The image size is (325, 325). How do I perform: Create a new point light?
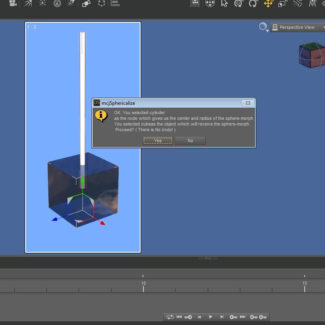tap(43, 3)
